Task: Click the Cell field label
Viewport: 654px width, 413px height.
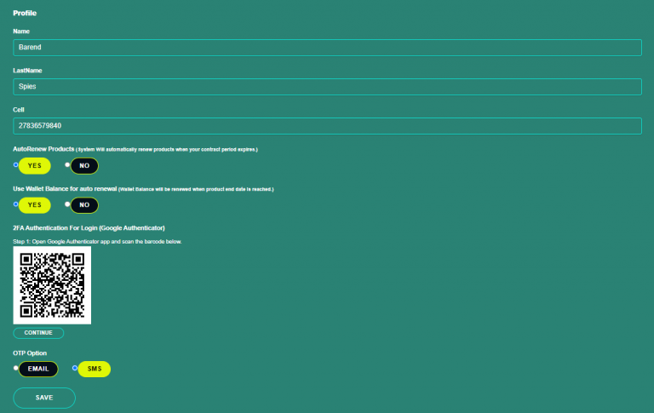Action: pyautogui.click(x=19, y=110)
